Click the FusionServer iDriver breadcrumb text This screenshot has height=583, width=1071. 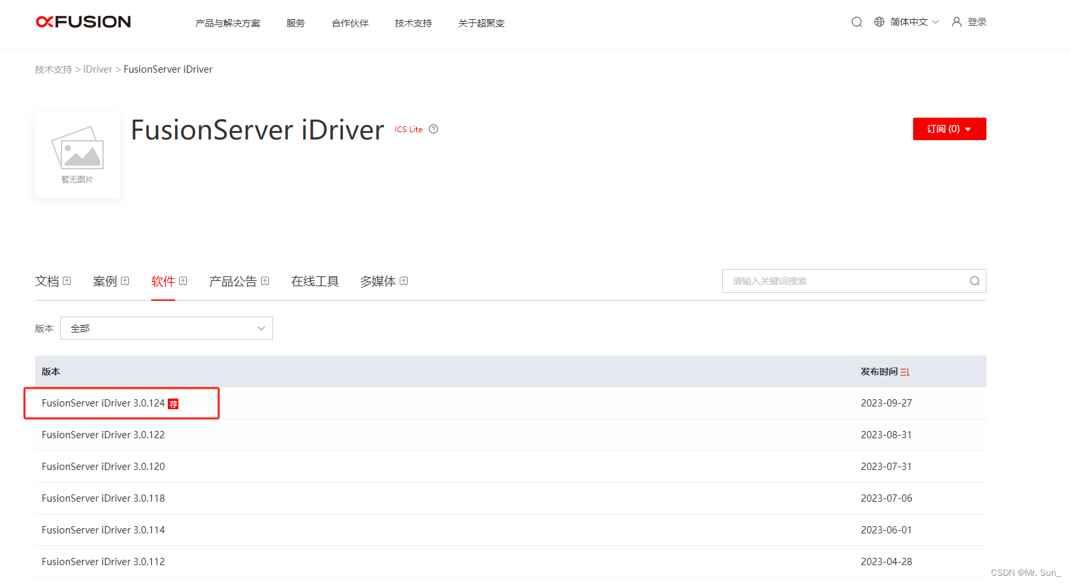pos(168,69)
